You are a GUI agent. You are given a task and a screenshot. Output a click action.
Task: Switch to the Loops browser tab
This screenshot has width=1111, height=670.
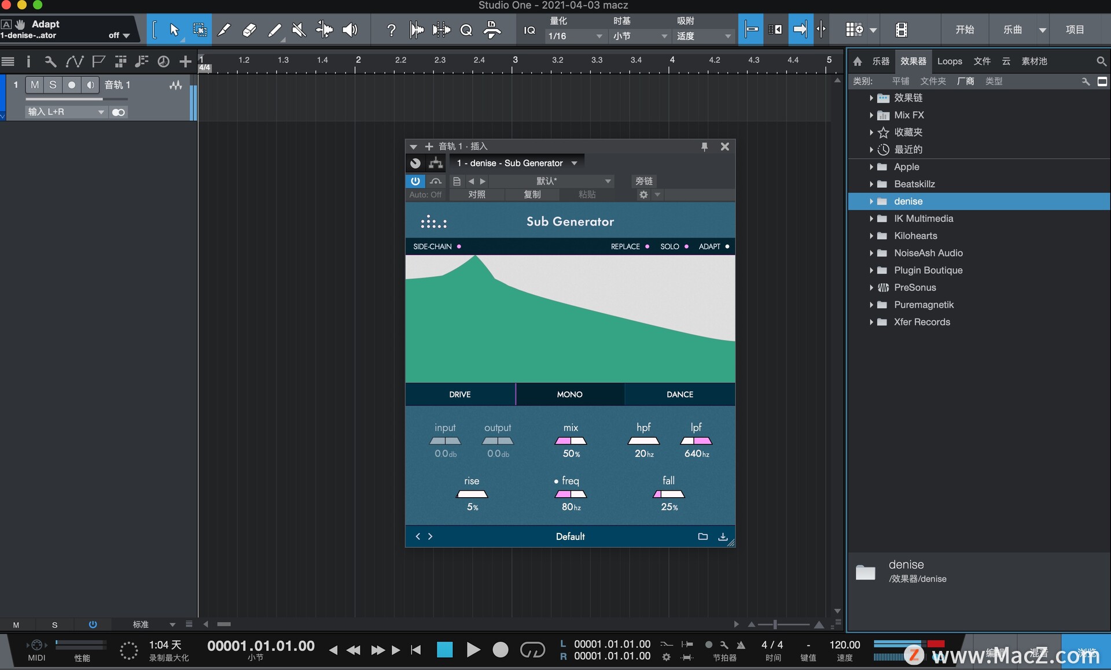950,61
